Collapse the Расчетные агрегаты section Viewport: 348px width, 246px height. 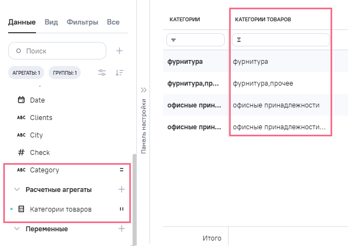coord(16,190)
